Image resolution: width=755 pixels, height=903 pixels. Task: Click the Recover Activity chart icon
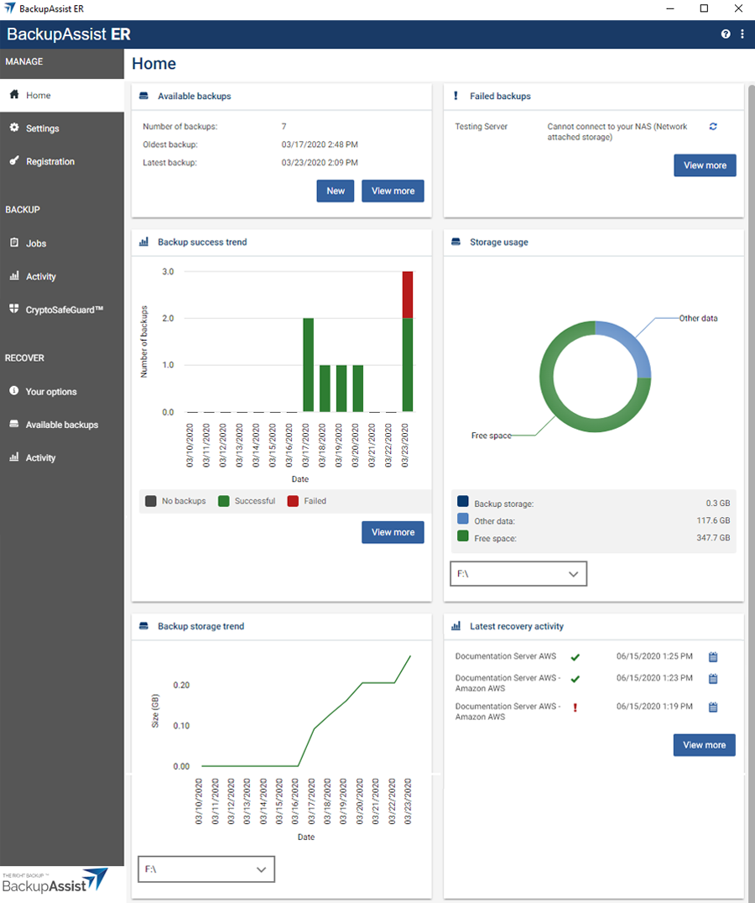pyautogui.click(x=14, y=457)
